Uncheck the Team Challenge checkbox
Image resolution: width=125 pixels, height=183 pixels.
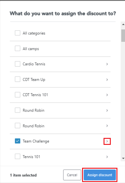[x=17, y=141]
